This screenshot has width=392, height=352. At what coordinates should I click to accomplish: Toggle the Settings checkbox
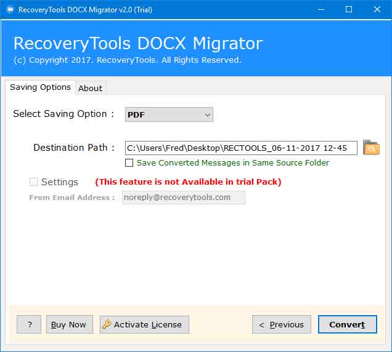[x=33, y=182]
